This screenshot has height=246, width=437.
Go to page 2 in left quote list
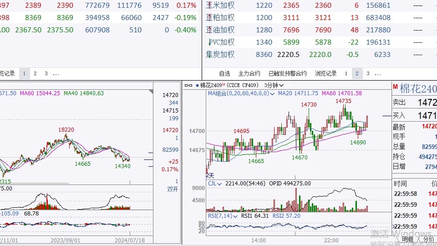click(35, 73)
